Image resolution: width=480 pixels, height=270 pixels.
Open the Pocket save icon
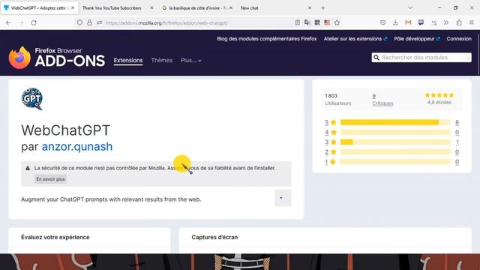coord(382,22)
